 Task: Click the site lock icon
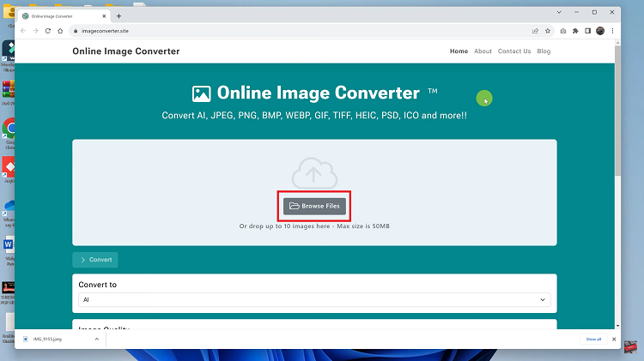coord(76,31)
